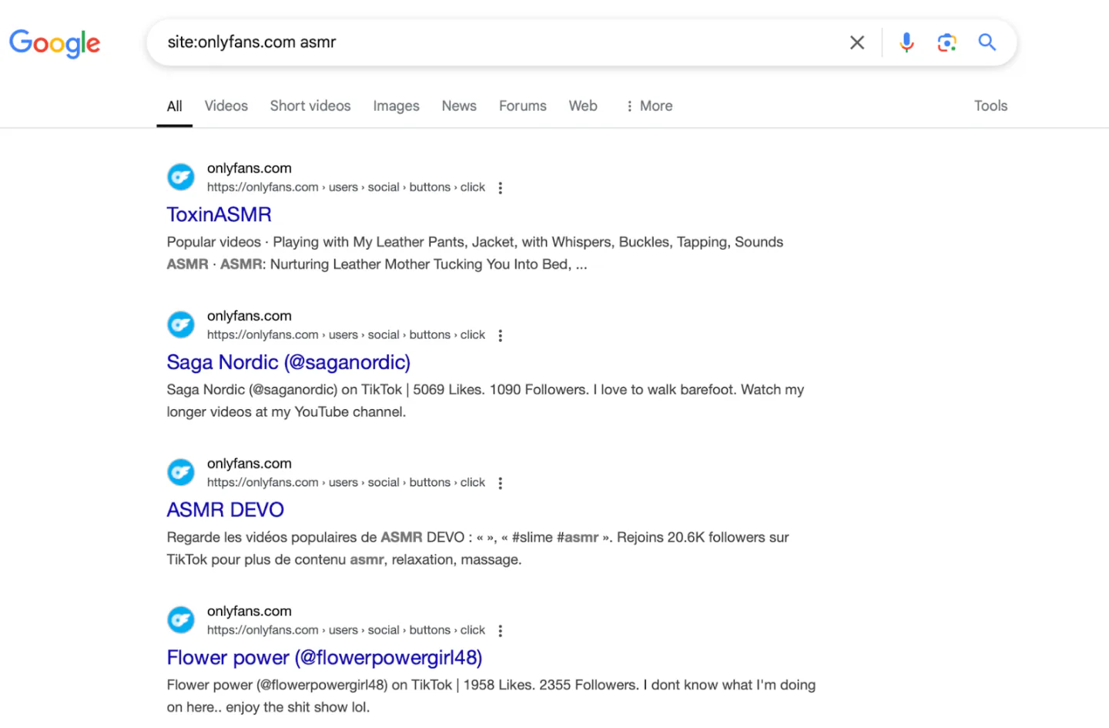Click the site favicon above ASMR DEVO

181,472
